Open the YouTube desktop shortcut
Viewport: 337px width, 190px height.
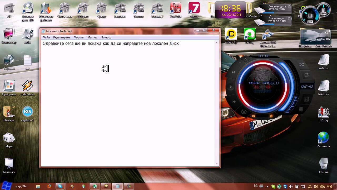pyautogui.click(x=175, y=10)
